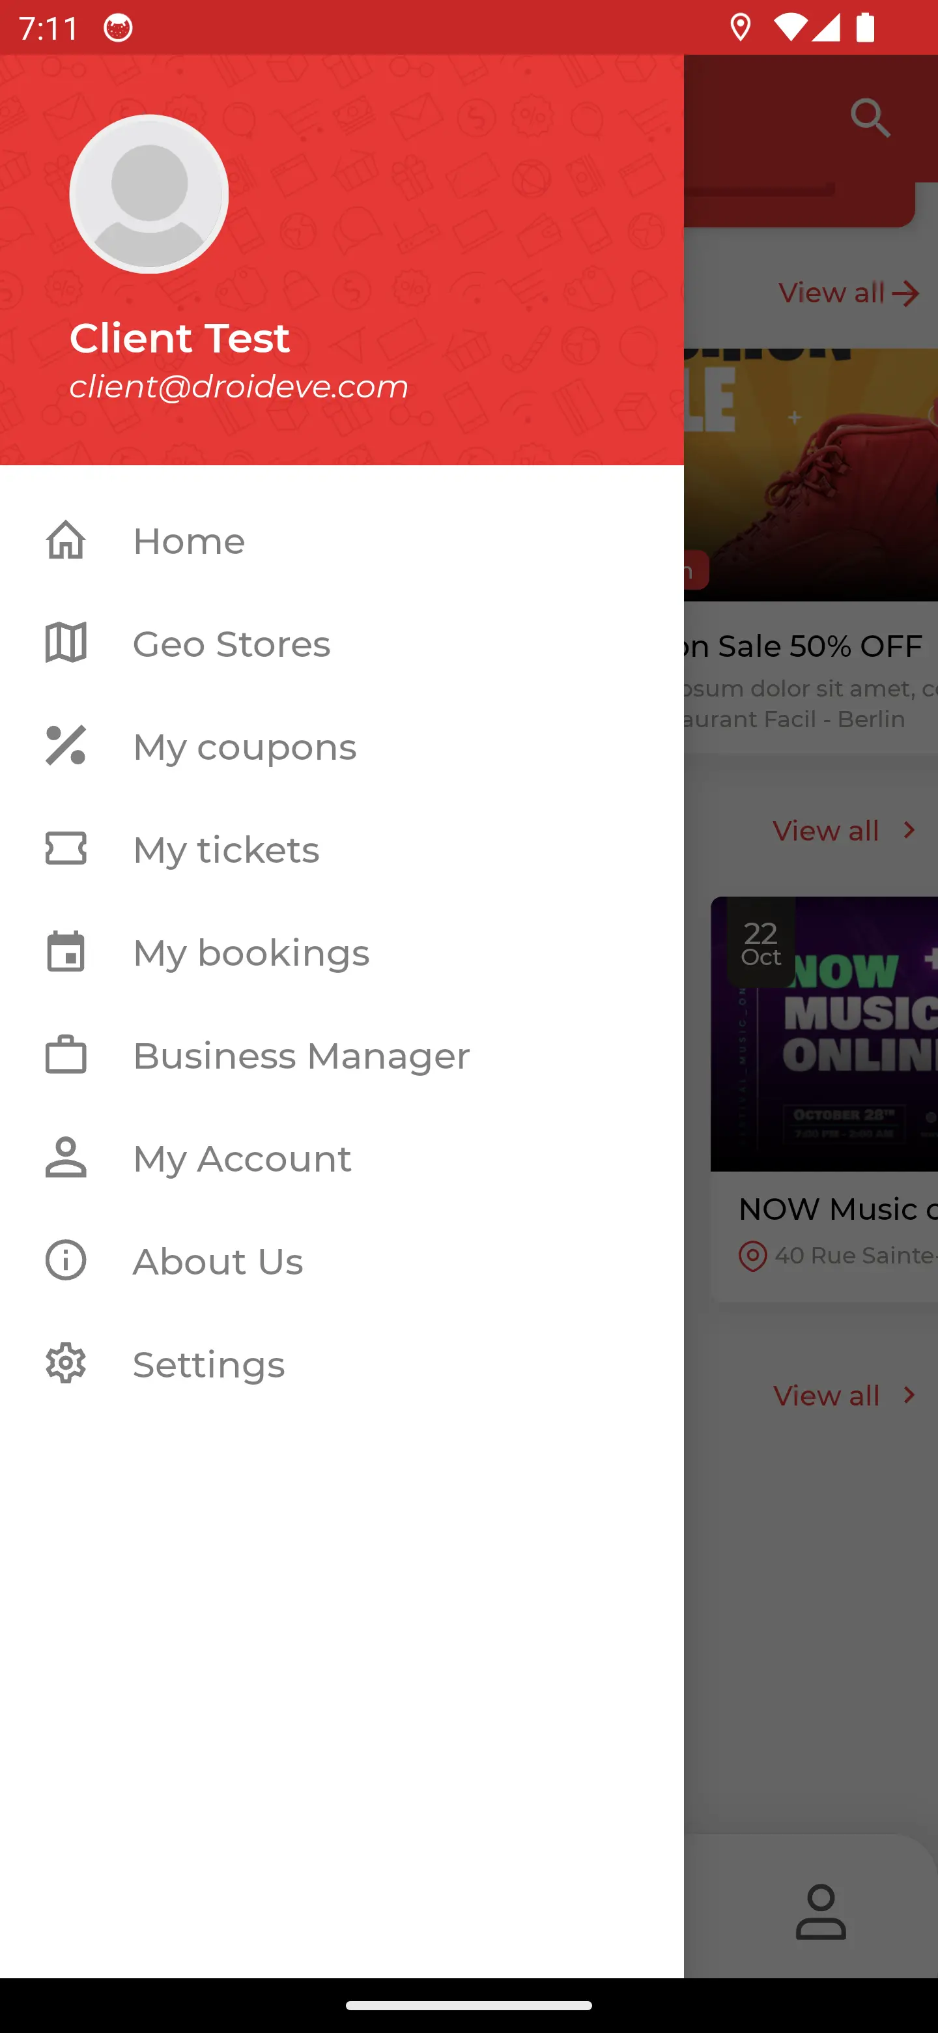Screen dimensions: 938x2033
Task: Open the My bookings calendar icon
Action: (x=66, y=951)
